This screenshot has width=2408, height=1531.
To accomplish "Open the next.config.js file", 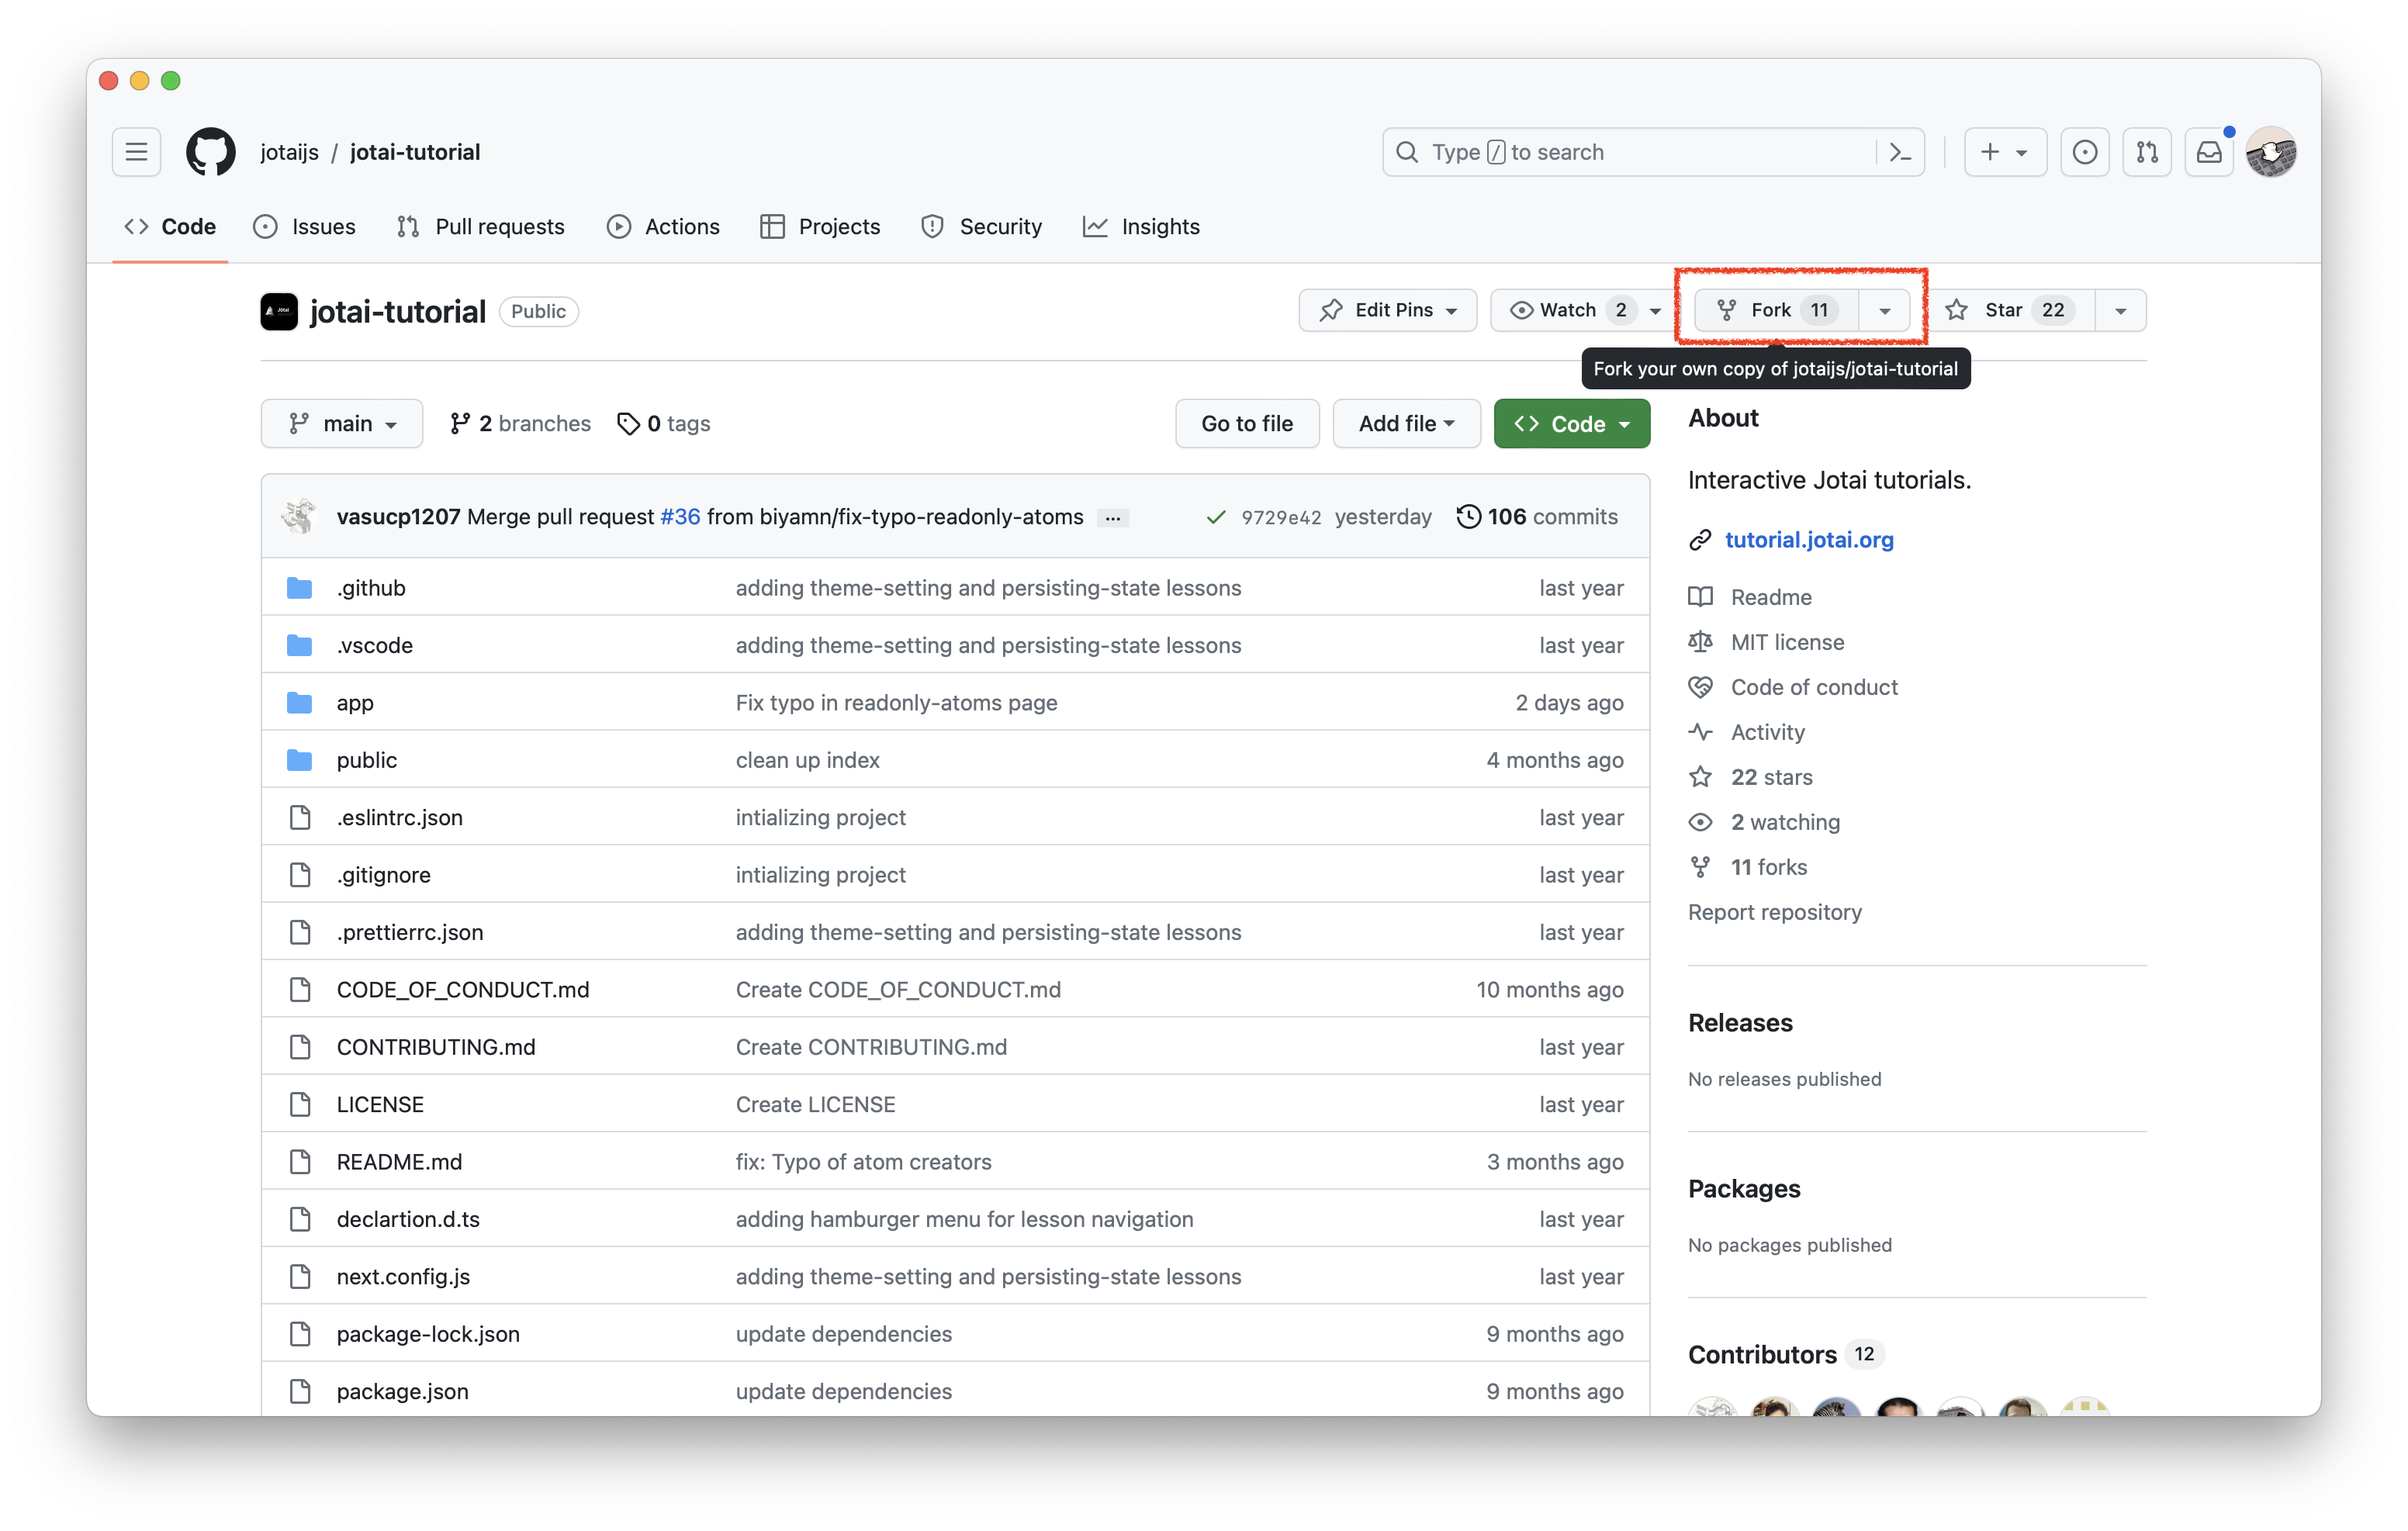I will [x=403, y=1277].
